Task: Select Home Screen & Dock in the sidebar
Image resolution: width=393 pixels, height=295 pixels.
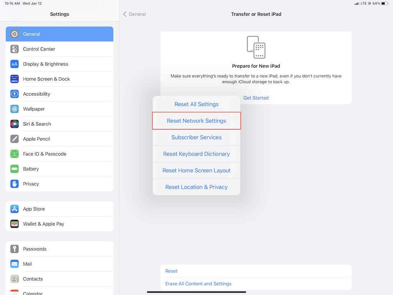Action: pyautogui.click(x=46, y=79)
